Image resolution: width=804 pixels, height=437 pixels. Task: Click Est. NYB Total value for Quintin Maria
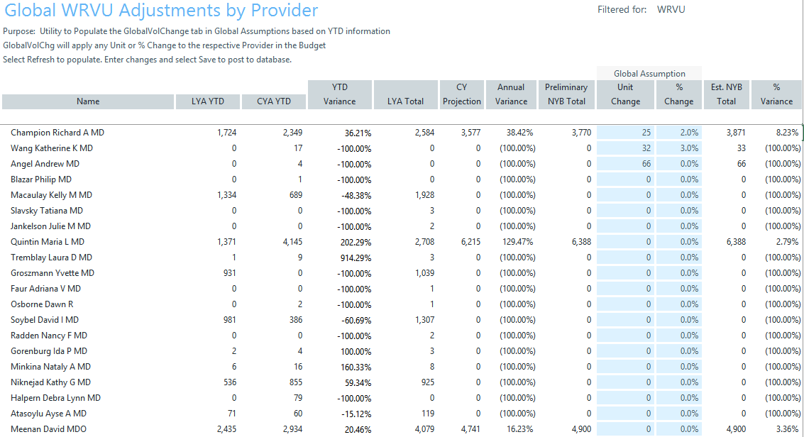726,242
